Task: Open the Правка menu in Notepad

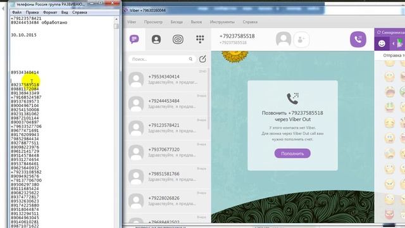Action: click(32, 12)
